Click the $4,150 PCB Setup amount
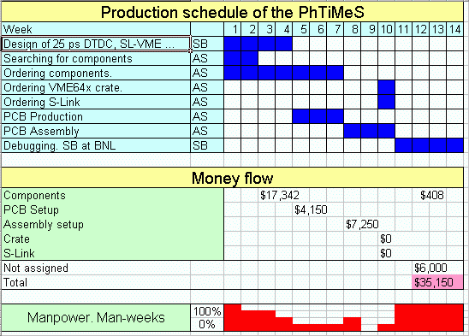 click(x=311, y=209)
